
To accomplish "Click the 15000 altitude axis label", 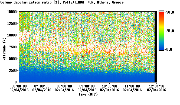I will (12, 12).
